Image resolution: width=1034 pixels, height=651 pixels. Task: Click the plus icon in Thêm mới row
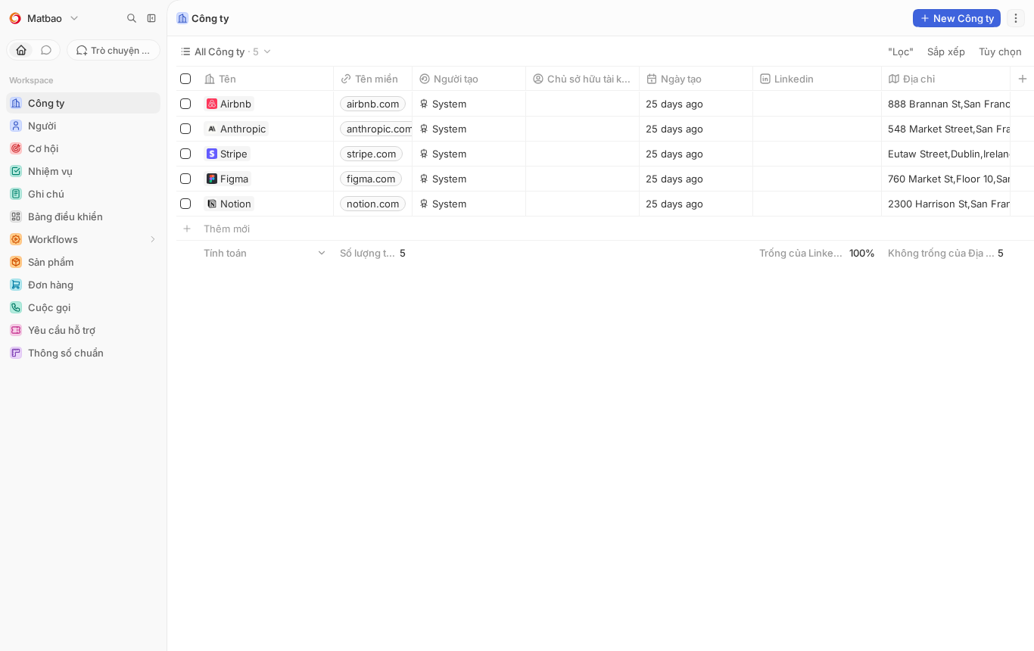pos(187,229)
